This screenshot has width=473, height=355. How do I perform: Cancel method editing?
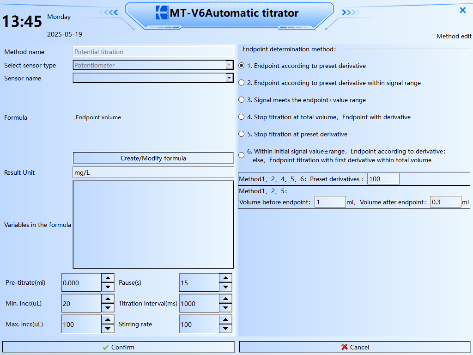(355, 347)
